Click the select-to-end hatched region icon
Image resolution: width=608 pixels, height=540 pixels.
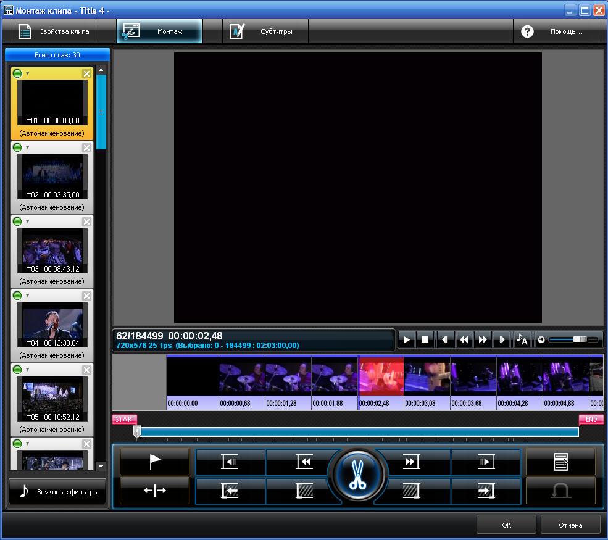pos(411,491)
